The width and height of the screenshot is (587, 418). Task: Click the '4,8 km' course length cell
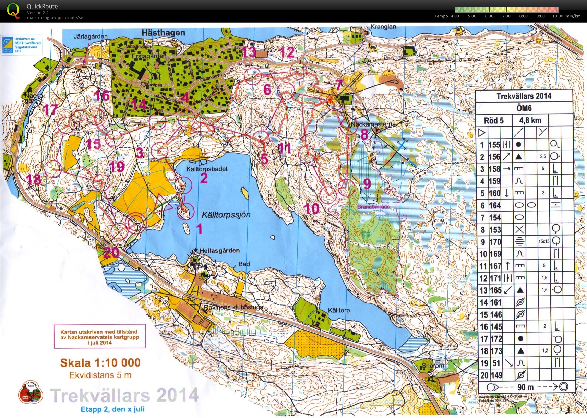530,120
